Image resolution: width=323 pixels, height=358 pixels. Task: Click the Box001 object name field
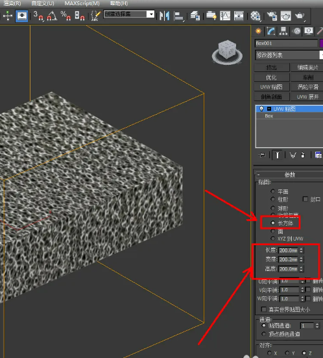(x=286, y=43)
